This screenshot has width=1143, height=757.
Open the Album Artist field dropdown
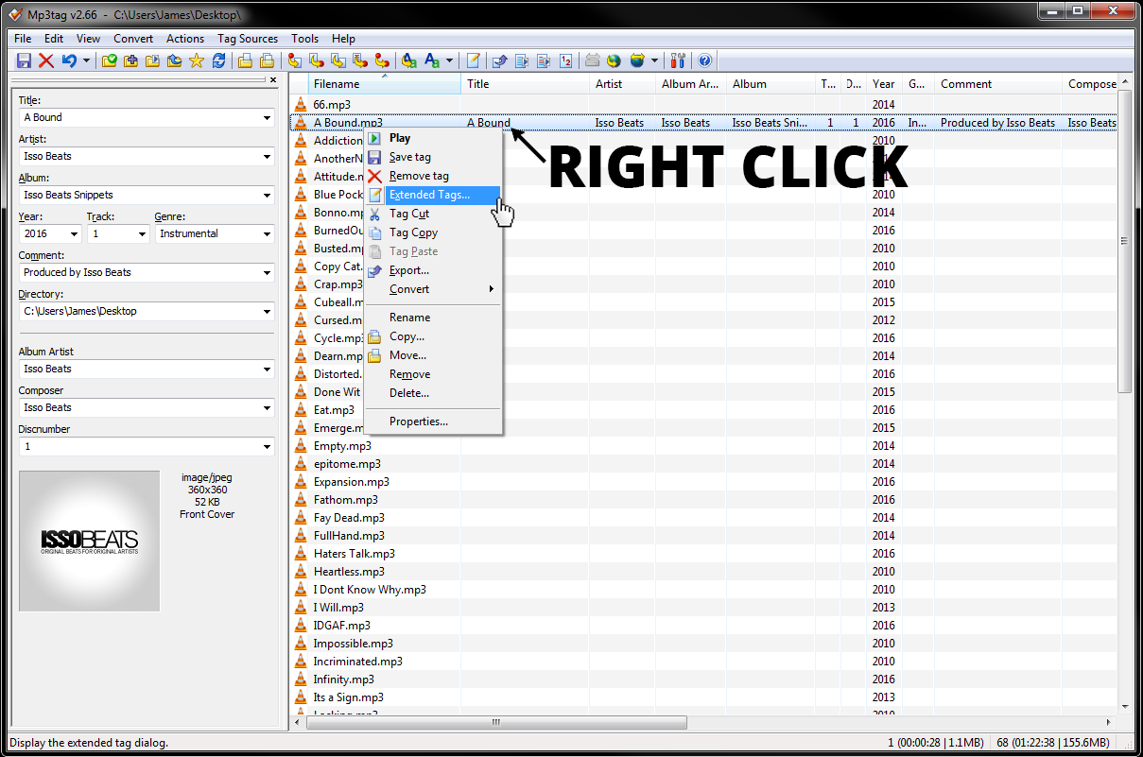(267, 370)
